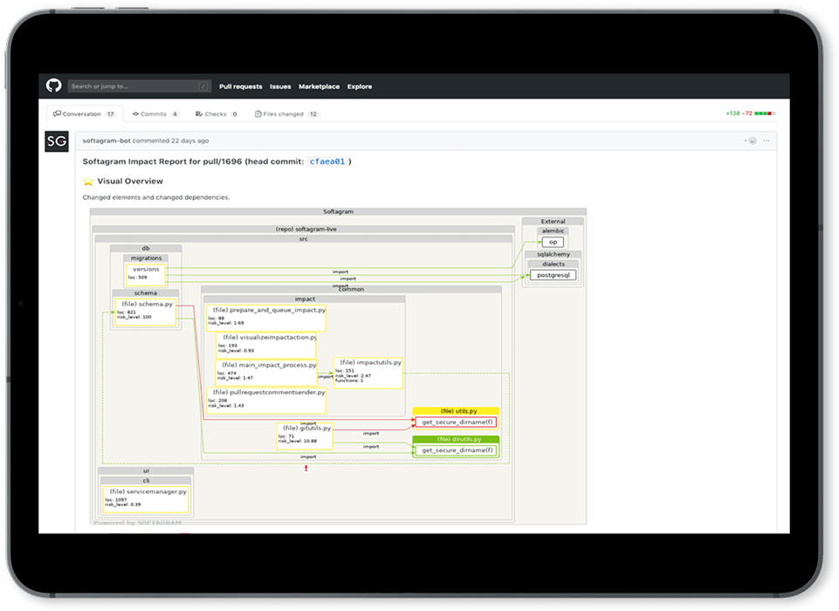839x611 pixels.
Task: Expand the External alembic group
Action: [552, 230]
